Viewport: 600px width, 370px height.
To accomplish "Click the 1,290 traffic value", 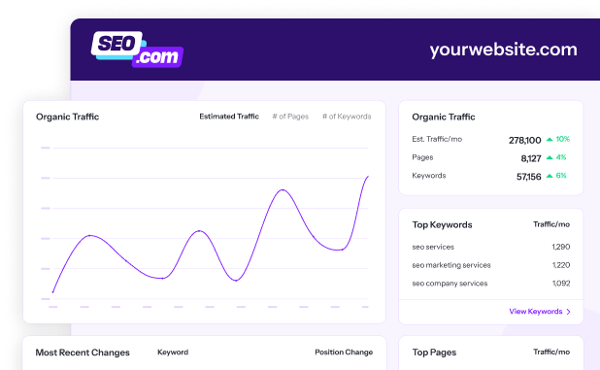I will coord(561,247).
